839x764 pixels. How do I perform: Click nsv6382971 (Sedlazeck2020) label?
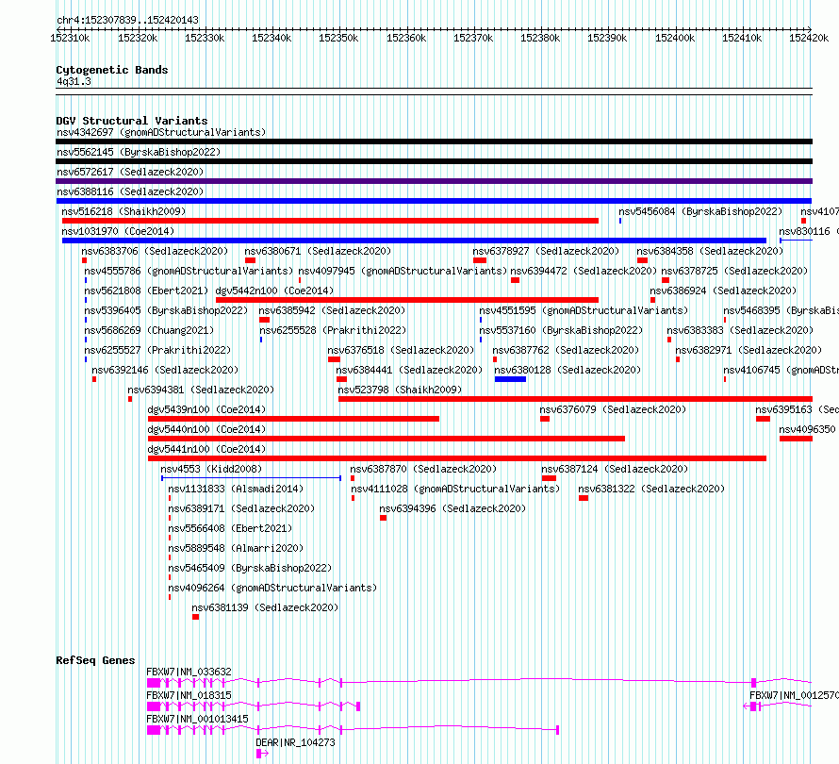tap(749, 350)
